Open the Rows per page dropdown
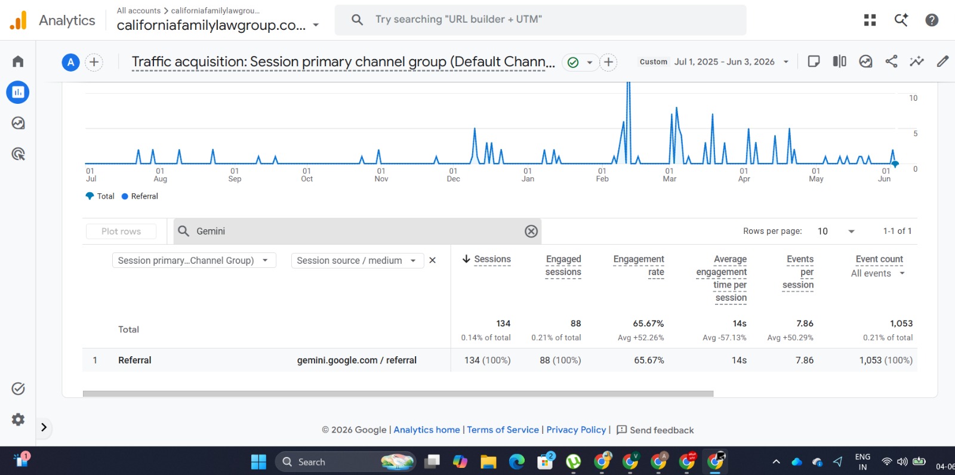 click(x=836, y=232)
